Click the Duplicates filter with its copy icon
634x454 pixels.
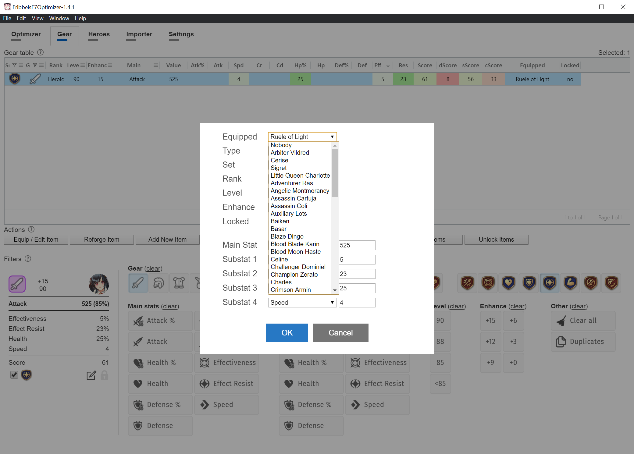click(583, 342)
